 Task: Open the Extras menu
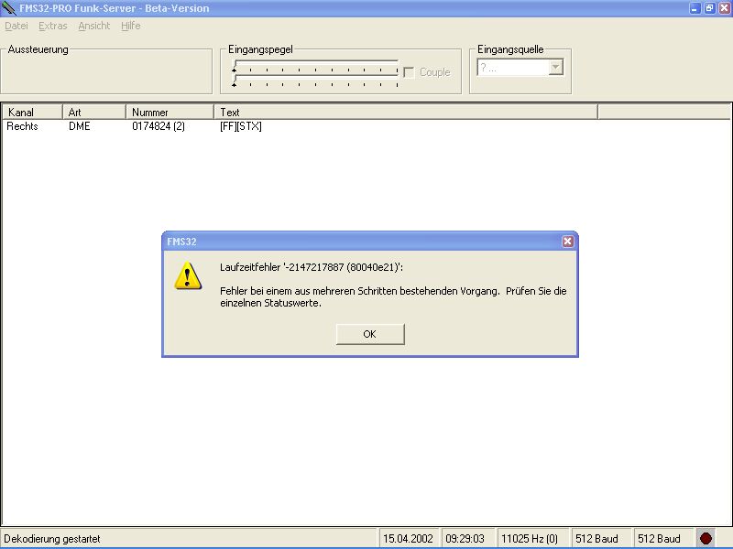[52, 26]
